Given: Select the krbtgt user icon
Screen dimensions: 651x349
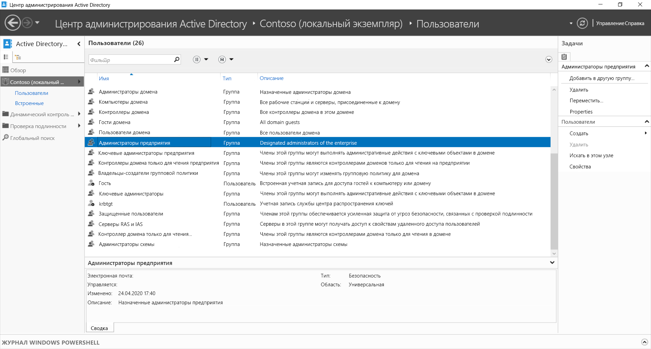Looking at the screenshot, I should pos(91,204).
